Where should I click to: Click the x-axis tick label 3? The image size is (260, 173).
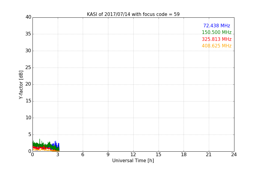tap(58, 155)
